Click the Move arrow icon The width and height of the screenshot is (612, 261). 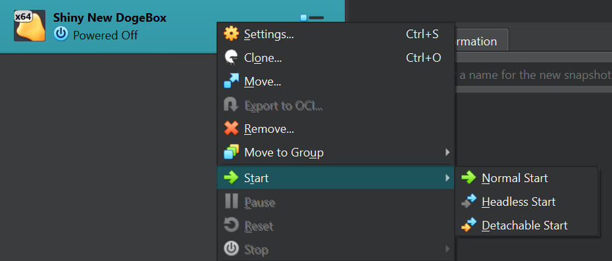point(232,81)
